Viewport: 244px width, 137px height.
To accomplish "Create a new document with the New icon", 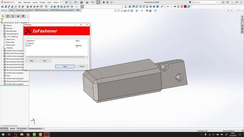I will 70,2.
